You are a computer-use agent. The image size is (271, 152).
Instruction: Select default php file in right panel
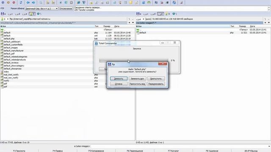(x=143, y=33)
